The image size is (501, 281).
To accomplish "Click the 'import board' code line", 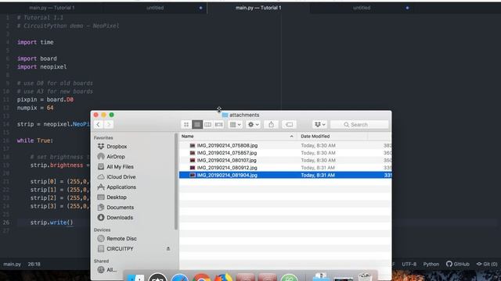I will point(37,59).
